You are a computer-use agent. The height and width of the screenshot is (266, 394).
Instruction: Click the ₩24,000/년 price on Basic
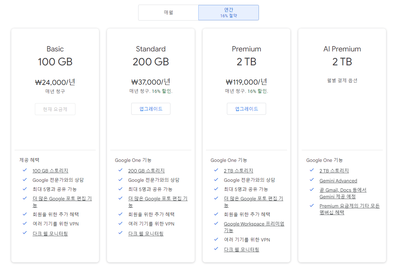tap(55, 82)
